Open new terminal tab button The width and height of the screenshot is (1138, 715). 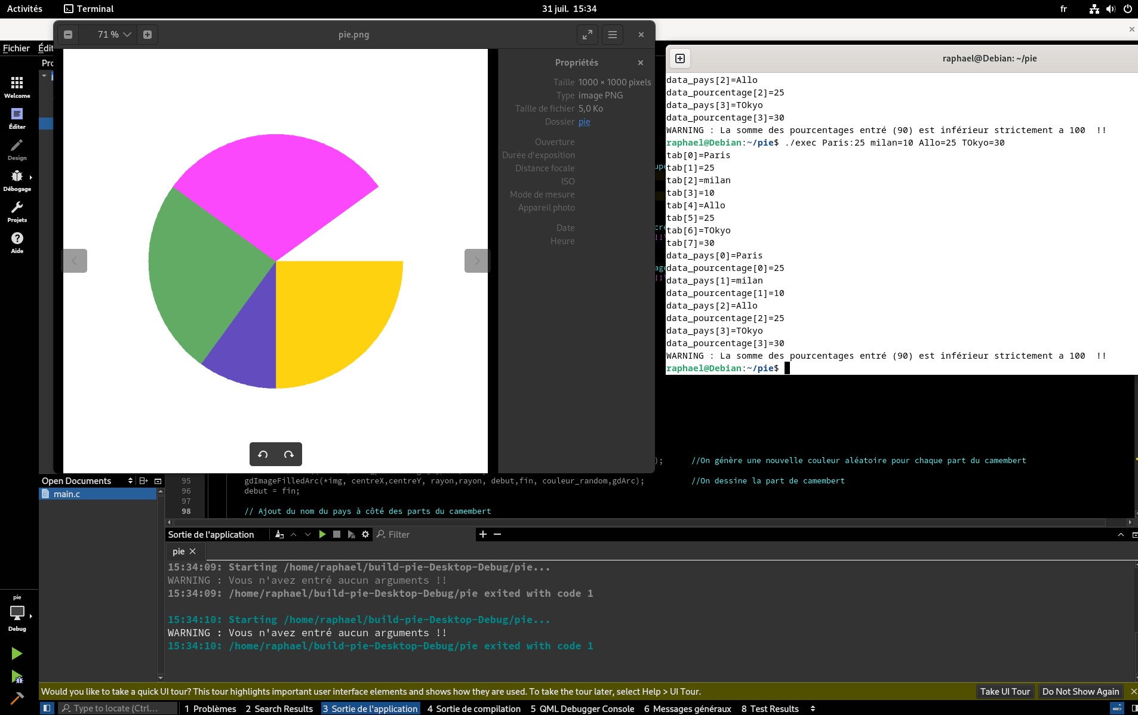tap(680, 58)
